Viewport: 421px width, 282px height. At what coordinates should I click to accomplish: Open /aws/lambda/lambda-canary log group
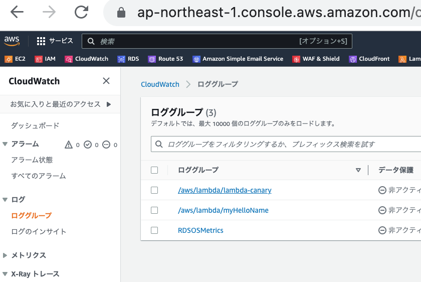(225, 190)
